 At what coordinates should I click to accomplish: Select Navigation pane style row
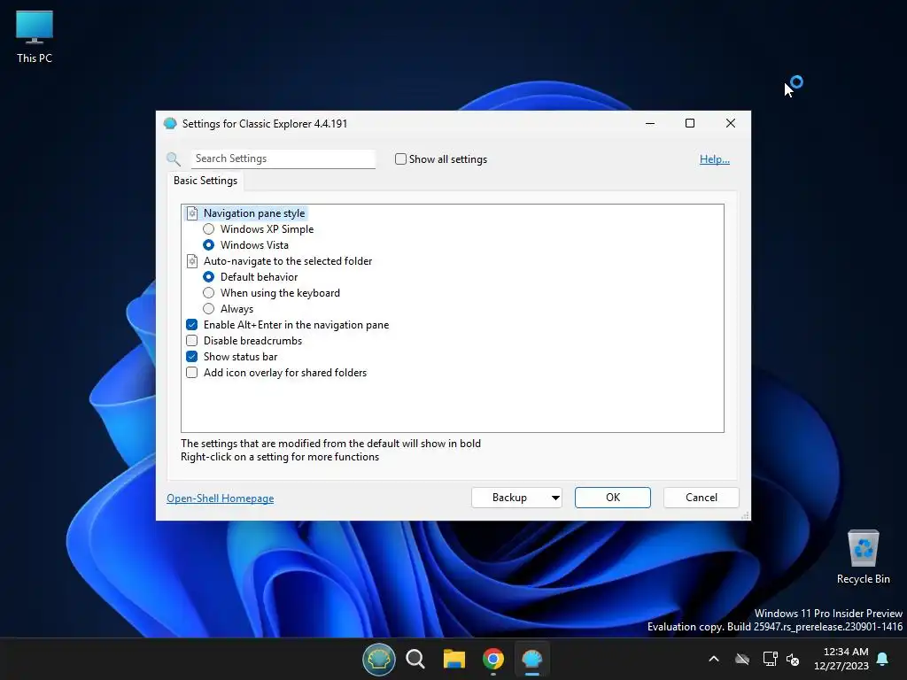coord(254,213)
